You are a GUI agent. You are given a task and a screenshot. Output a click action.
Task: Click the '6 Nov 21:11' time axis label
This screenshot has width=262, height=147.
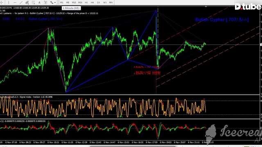(194, 143)
